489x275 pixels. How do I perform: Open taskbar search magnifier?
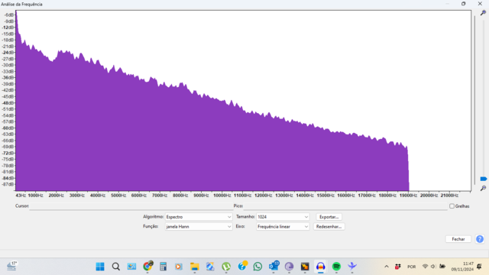pos(116,267)
